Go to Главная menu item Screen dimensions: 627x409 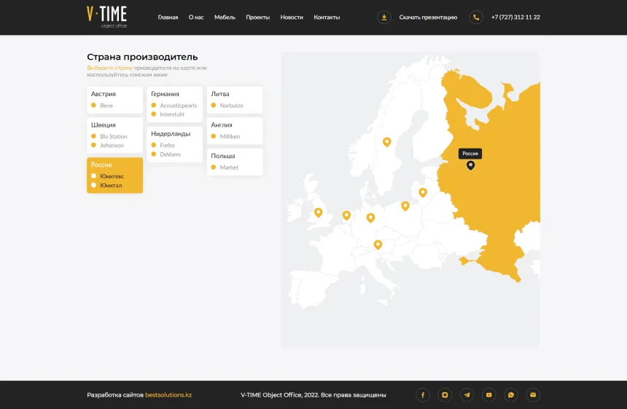tap(168, 17)
